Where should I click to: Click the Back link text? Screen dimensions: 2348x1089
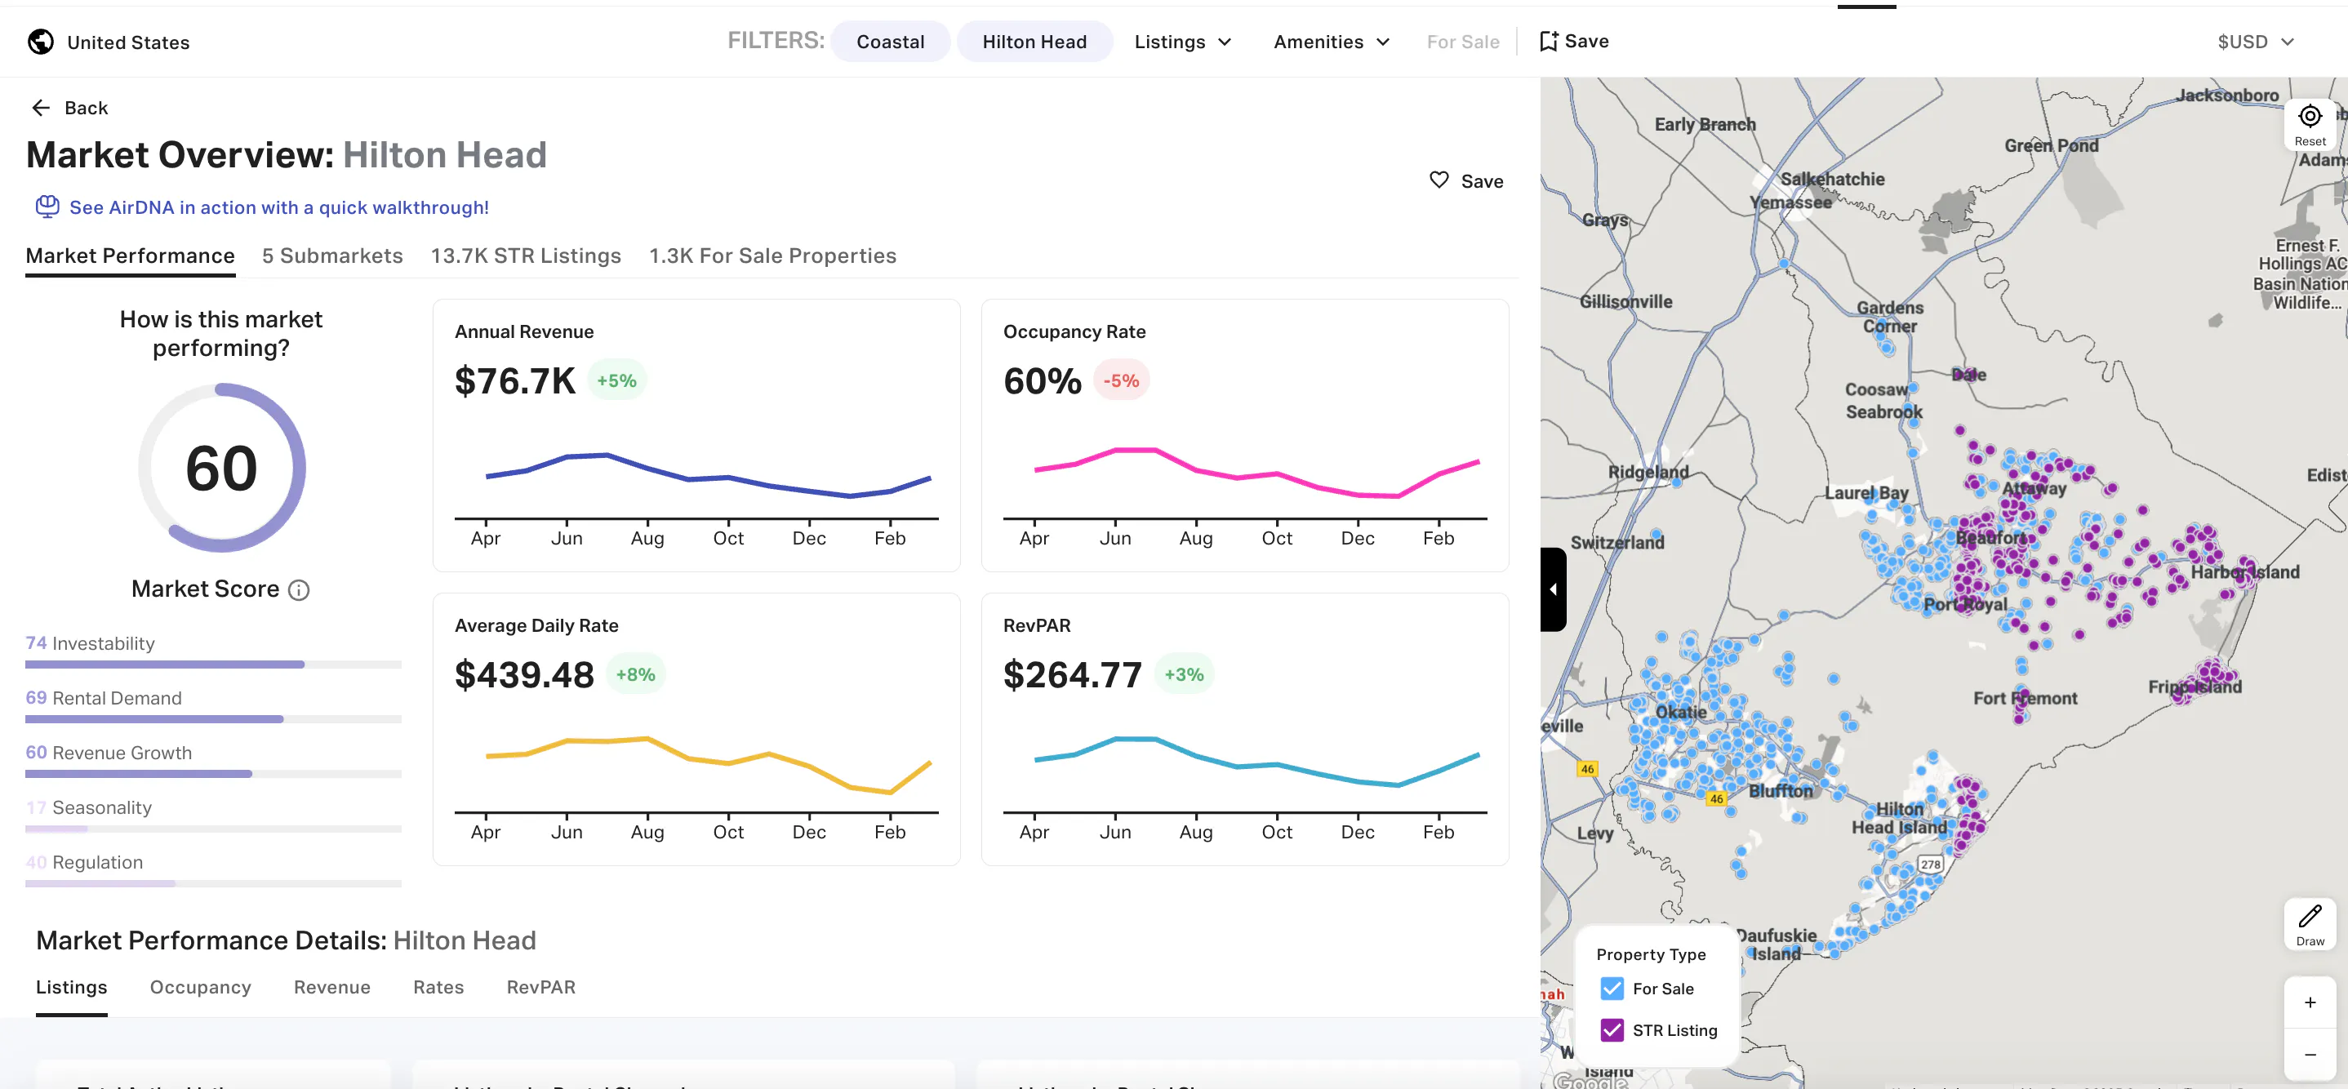click(x=87, y=109)
